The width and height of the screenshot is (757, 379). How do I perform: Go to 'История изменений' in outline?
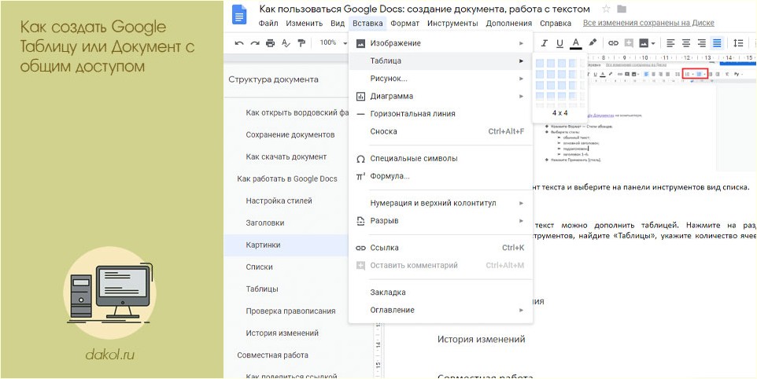tap(282, 333)
